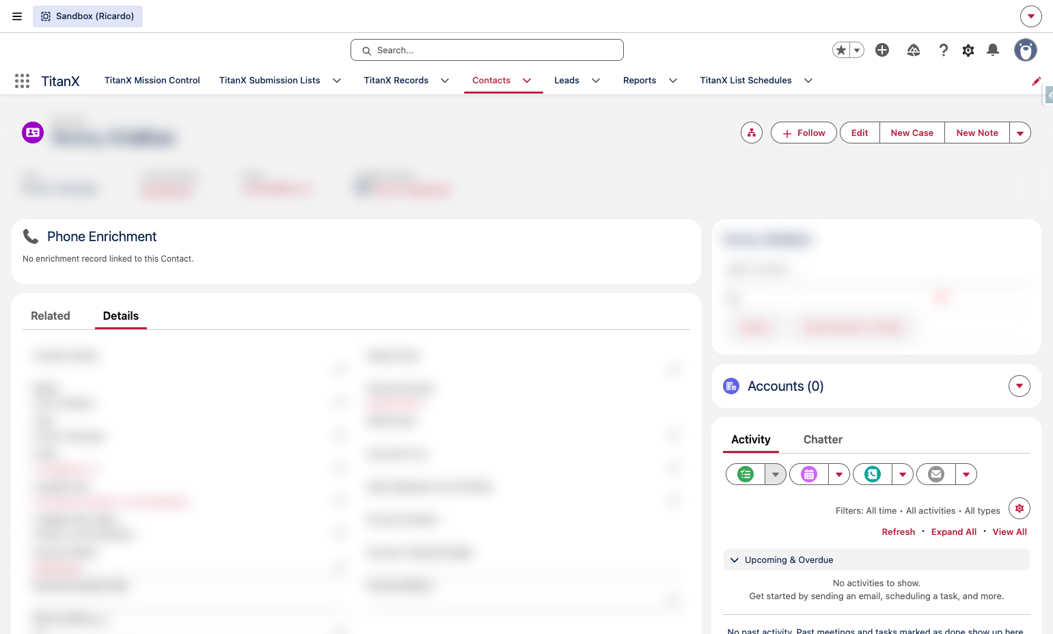This screenshot has width=1053, height=634.
Task: Open the Help question mark icon
Action: (944, 50)
